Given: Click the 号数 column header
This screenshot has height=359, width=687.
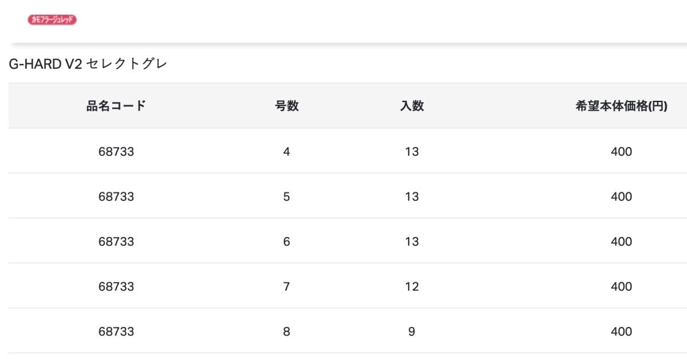Looking at the screenshot, I should (x=287, y=106).
